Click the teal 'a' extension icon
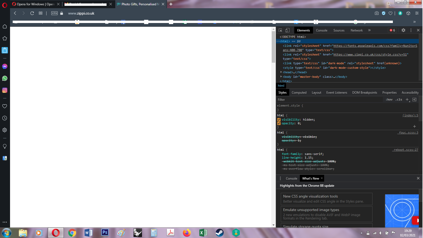 click(400, 13)
